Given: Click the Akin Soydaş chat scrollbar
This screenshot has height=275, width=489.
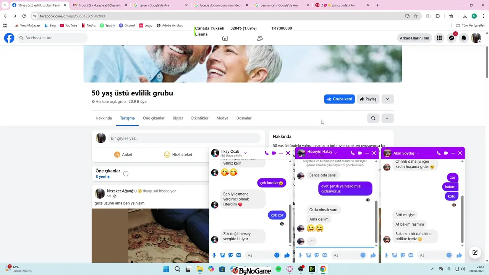Looking at the screenshot, I should coord(463,218).
